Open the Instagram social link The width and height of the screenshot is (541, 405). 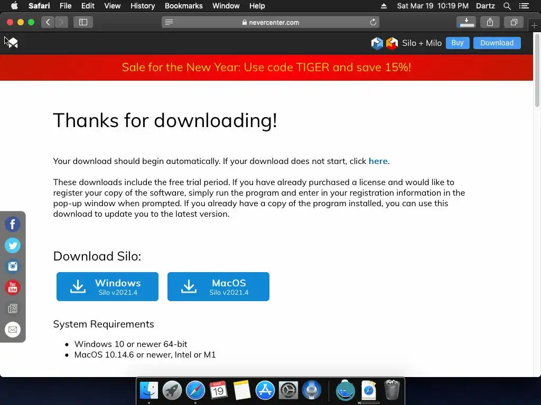click(x=13, y=266)
